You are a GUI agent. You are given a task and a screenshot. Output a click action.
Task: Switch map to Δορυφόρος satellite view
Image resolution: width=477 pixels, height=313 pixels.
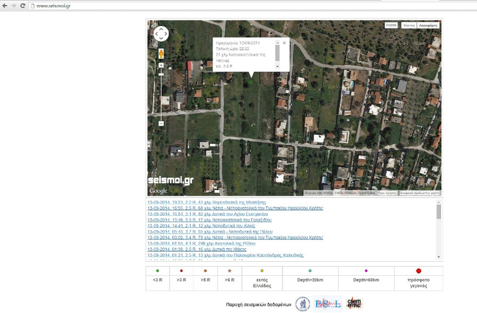tap(428, 25)
